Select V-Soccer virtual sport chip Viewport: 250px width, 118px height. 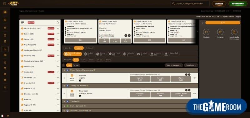[156, 54]
